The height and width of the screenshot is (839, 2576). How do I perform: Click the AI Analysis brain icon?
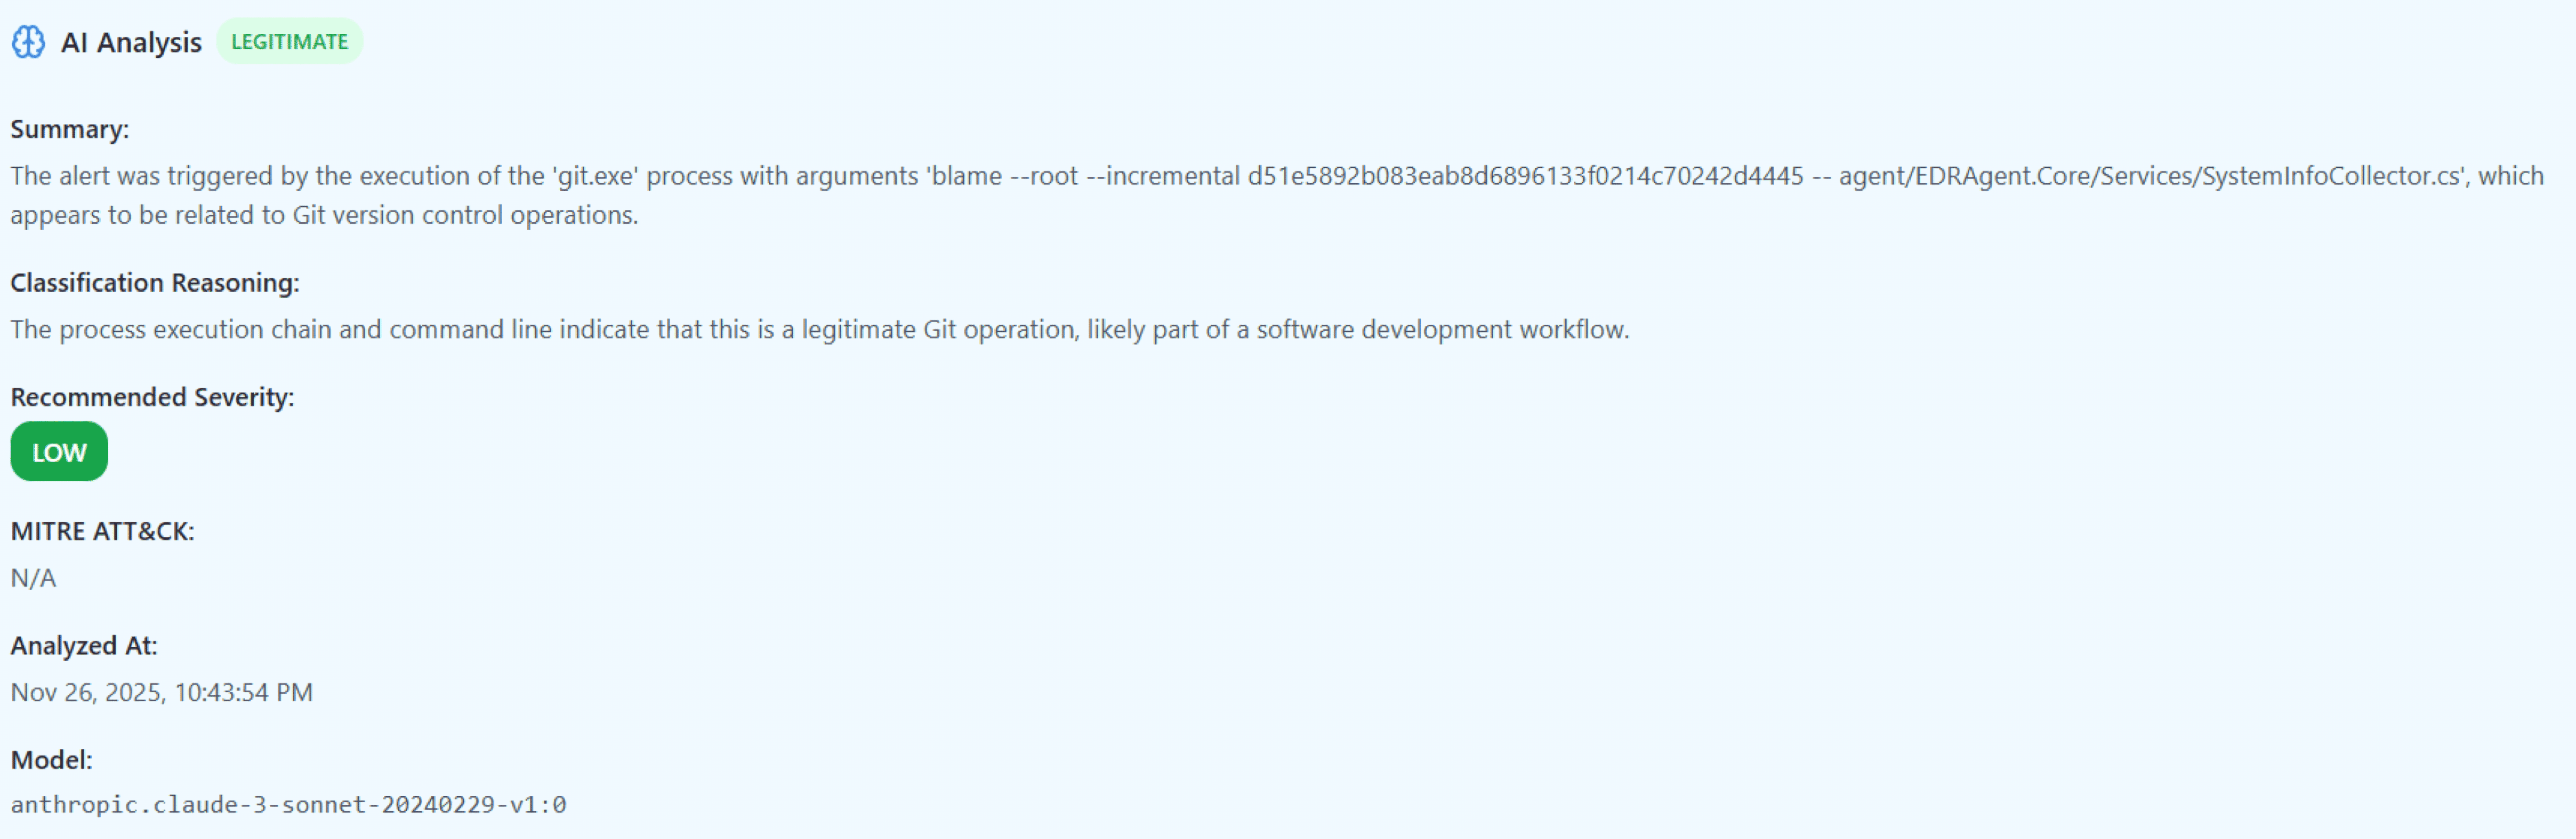[28, 42]
